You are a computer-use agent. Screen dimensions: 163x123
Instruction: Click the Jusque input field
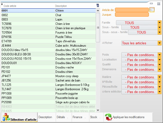(x=132, y=15)
